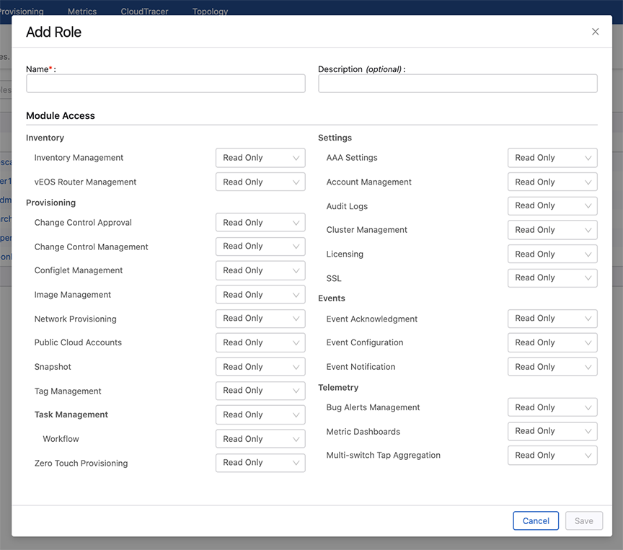The image size is (623, 550).
Task: Click the Save button
Action: click(x=583, y=520)
